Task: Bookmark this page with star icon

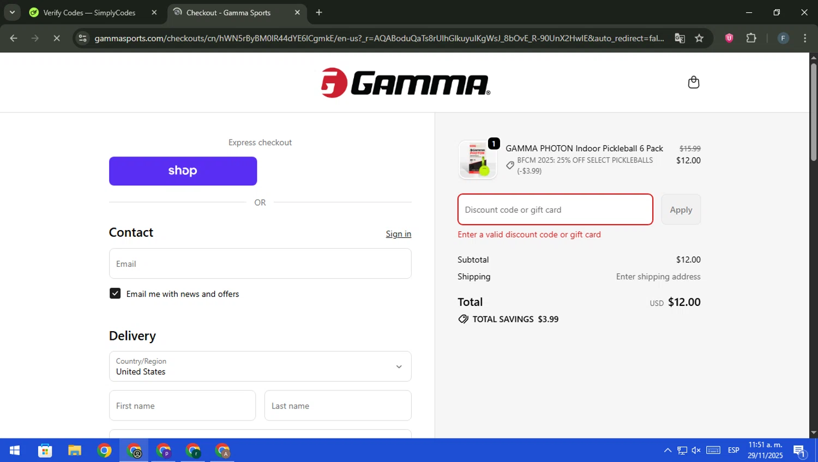Action: pyautogui.click(x=699, y=38)
